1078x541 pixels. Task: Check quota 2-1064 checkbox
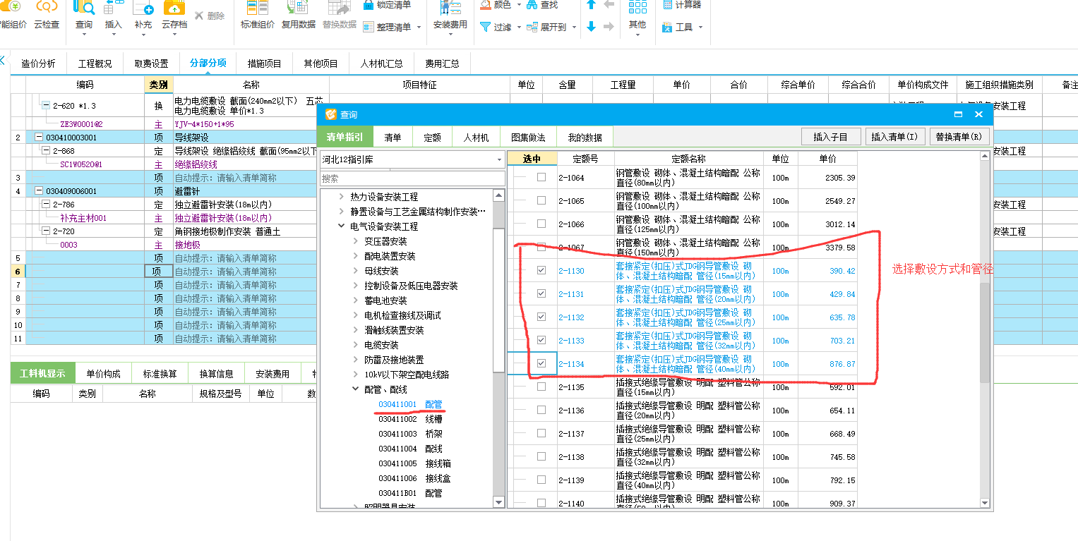coord(541,177)
